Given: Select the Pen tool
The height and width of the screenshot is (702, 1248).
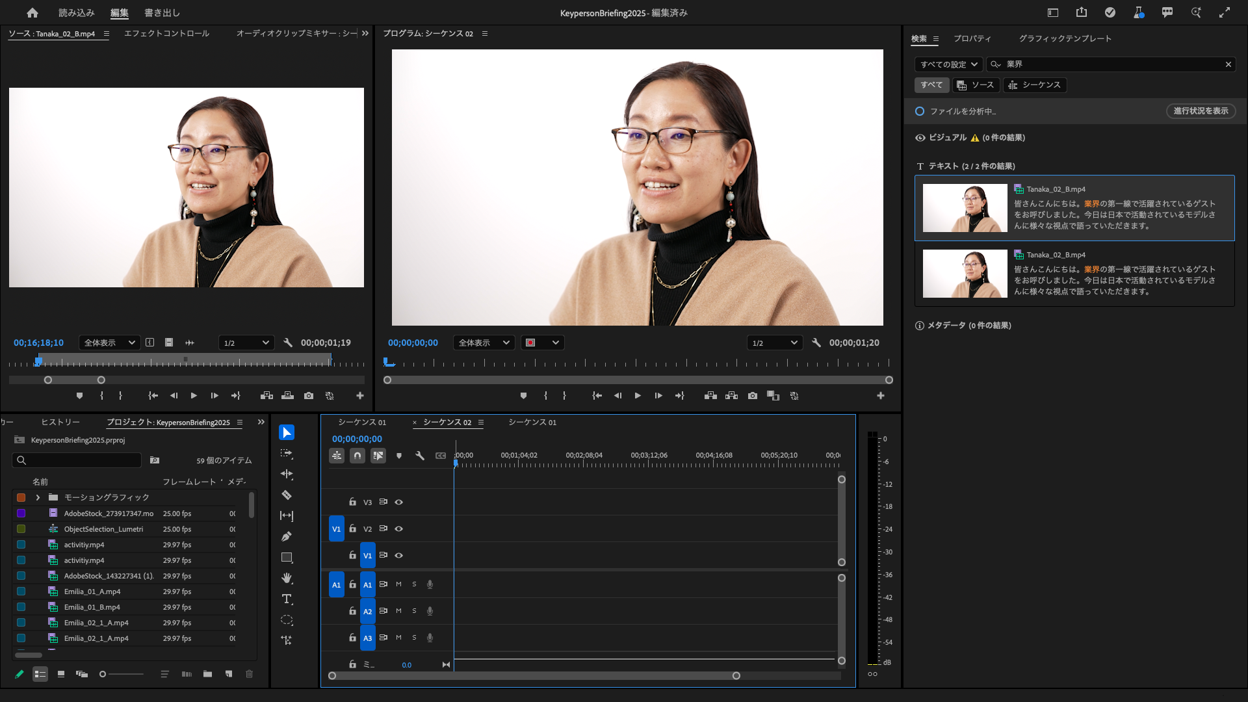Looking at the screenshot, I should [287, 537].
